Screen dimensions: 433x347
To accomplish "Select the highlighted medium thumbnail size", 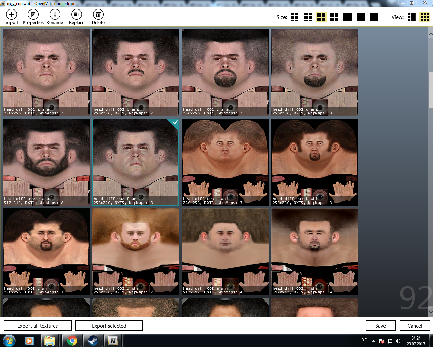I will (321, 17).
